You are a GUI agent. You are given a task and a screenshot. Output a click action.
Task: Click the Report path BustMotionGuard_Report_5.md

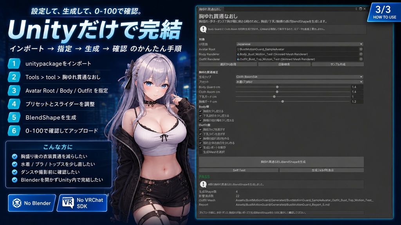[x=282, y=205]
